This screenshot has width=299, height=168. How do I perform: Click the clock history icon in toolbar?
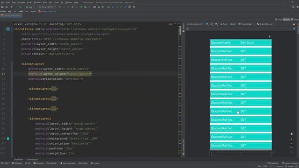click(129, 7)
